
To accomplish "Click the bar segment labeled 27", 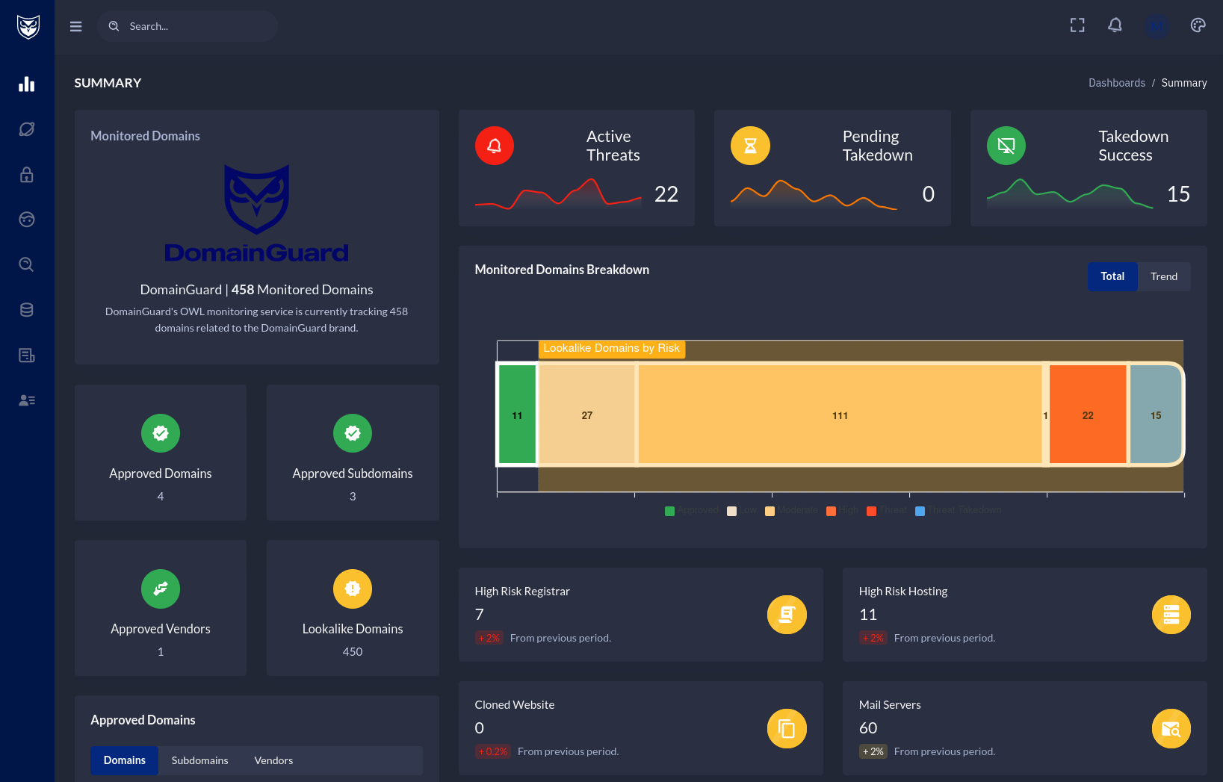I will click(587, 415).
